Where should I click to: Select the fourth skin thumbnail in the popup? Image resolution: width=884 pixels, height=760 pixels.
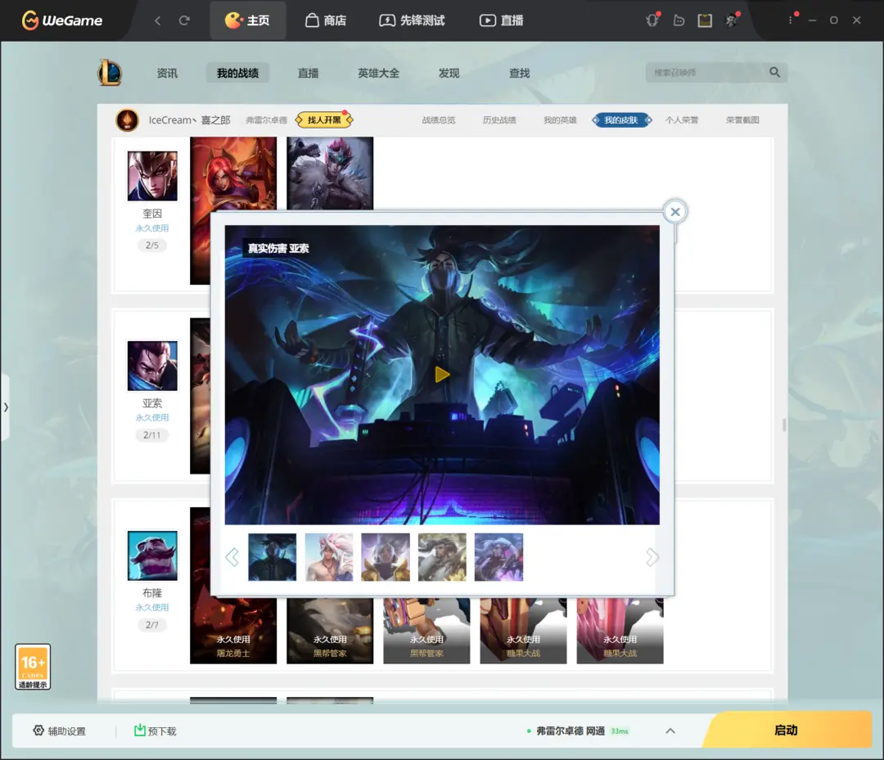[x=442, y=557]
